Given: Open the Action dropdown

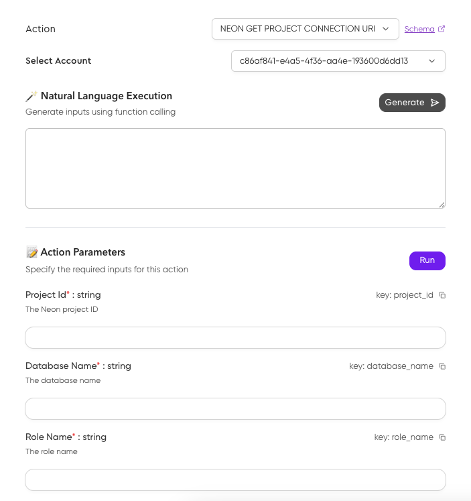Looking at the screenshot, I should click(x=305, y=29).
